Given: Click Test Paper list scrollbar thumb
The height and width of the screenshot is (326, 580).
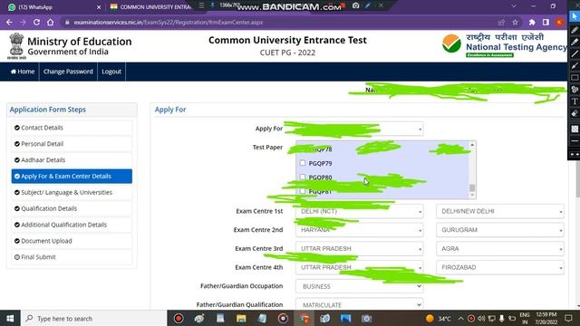Looking at the screenshot, I should (472, 187).
